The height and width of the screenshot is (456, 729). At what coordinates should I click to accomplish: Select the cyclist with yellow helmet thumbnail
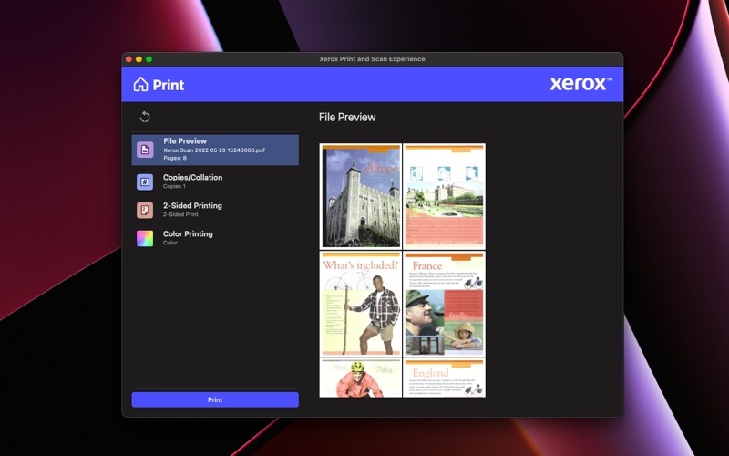tap(361, 378)
